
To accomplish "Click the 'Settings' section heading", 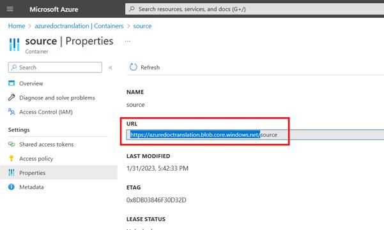I will click(19, 129).
